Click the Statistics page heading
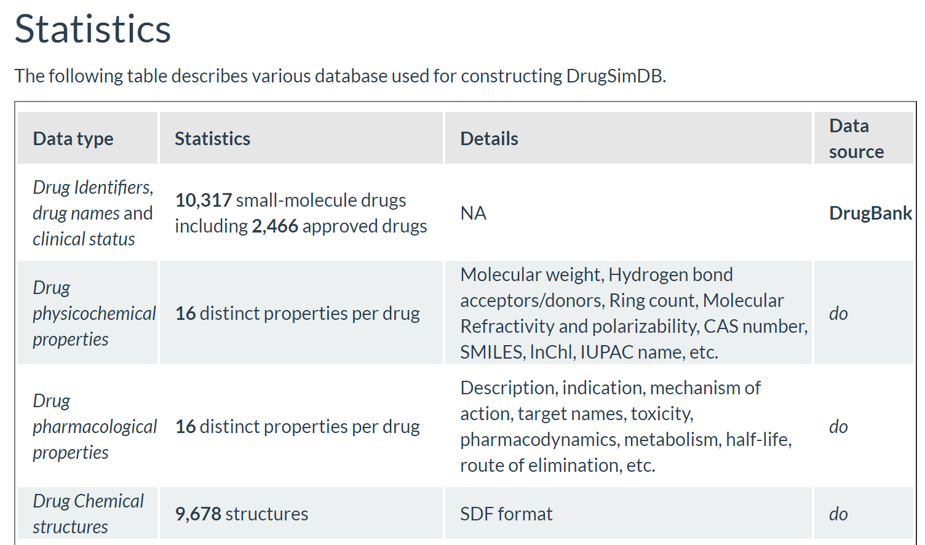Viewport: 925px width, 545px height. coord(93,29)
